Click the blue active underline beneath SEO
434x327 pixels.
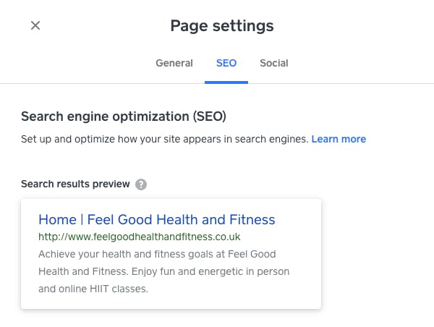226,82
